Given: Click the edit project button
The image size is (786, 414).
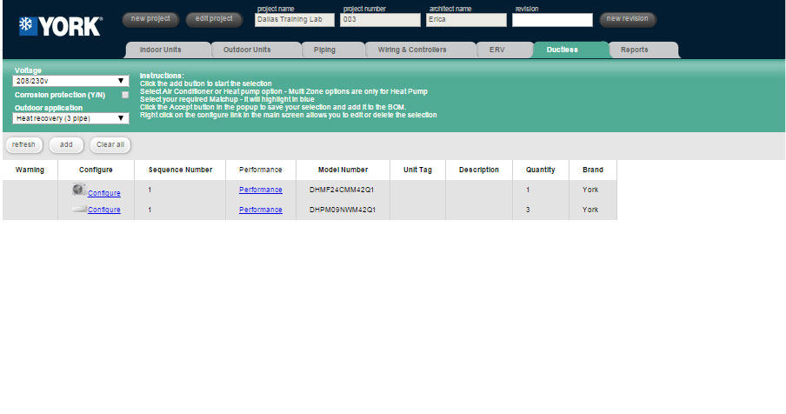Looking at the screenshot, I should [x=214, y=18].
